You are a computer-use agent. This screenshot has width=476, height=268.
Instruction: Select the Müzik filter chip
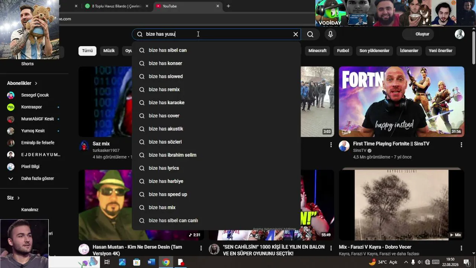109,51
